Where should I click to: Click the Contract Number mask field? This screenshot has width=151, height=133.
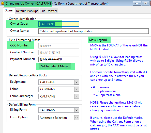(59, 53)
